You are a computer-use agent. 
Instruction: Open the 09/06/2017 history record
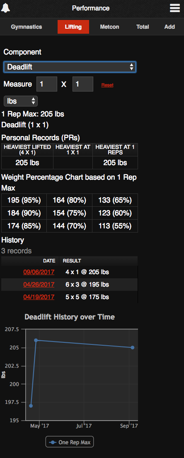[x=39, y=272]
